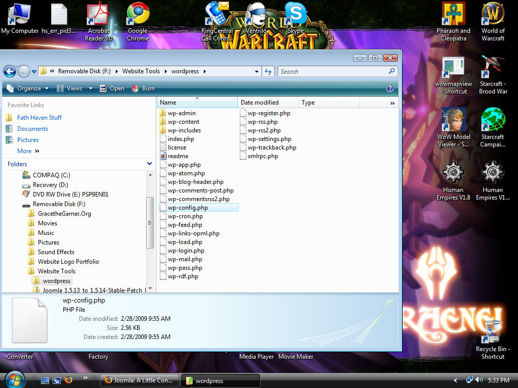Open Human Empires V1.8 icon
The image size is (518, 388).
(453, 181)
